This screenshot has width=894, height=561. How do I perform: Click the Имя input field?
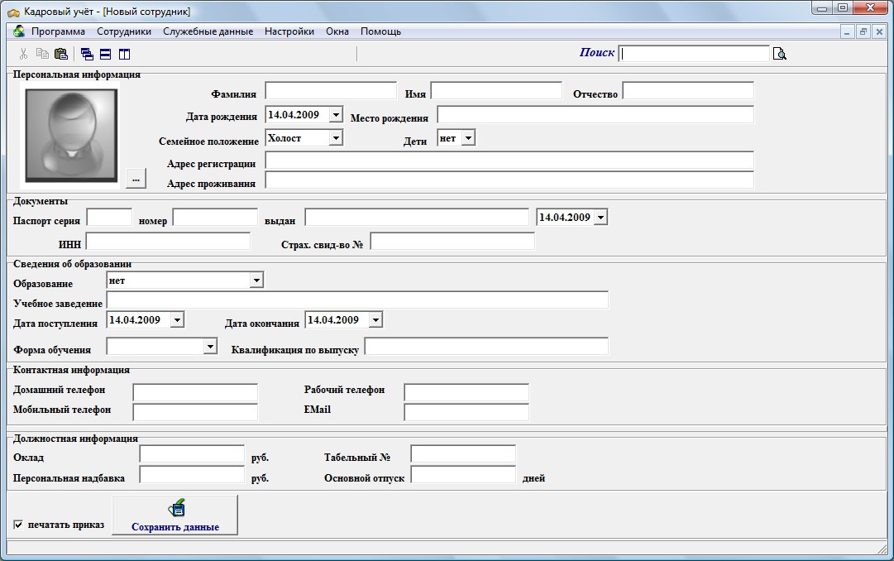(x=496, y=91)
